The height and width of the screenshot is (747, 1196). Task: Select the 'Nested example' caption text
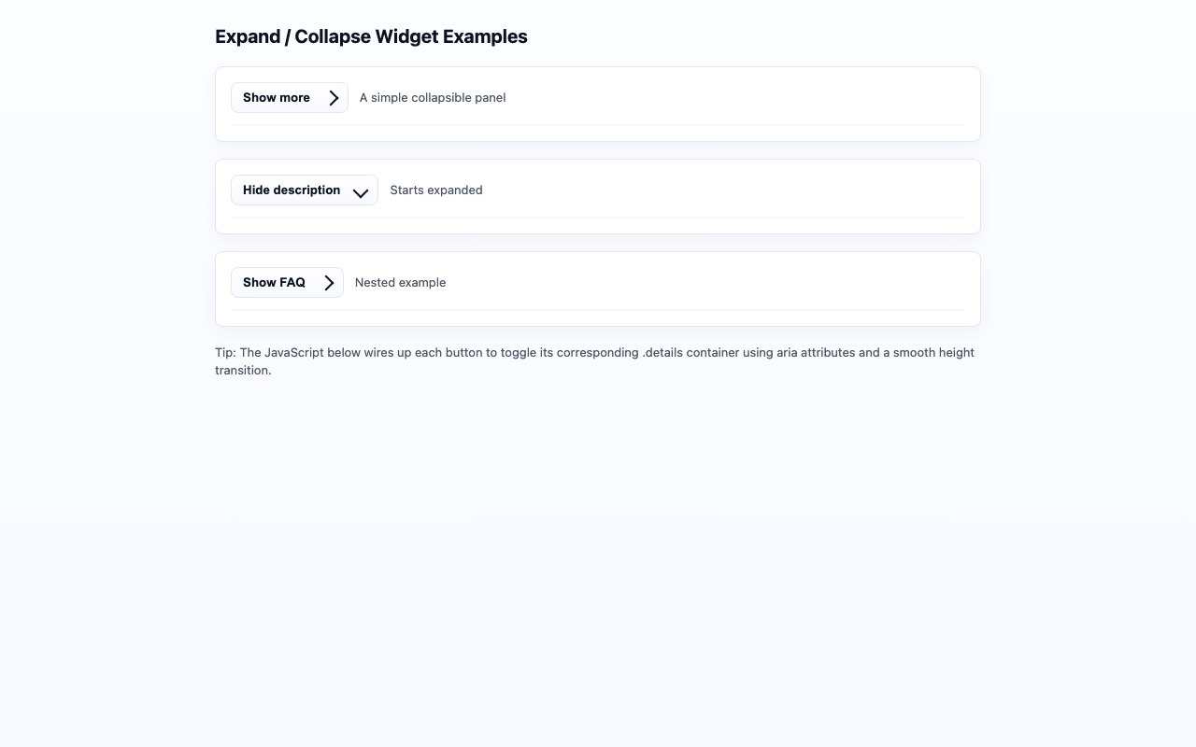400,282
